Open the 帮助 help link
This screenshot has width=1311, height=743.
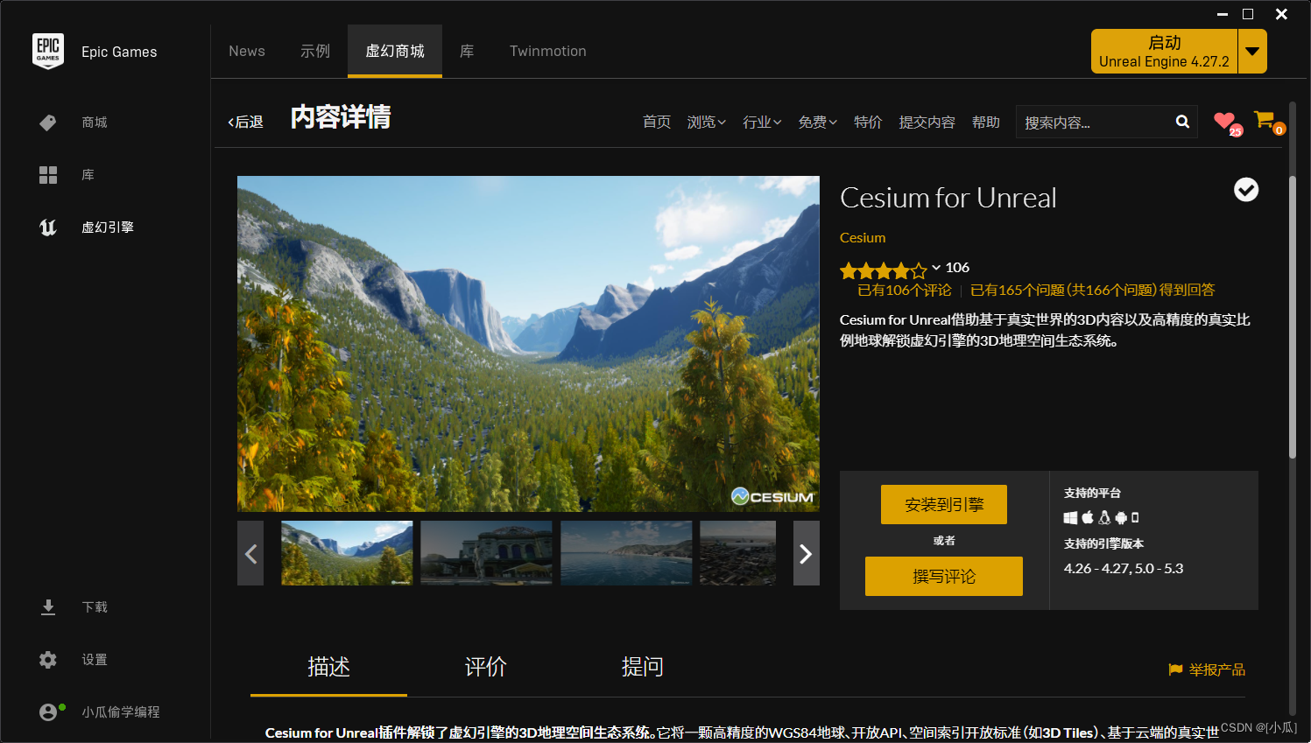click(986, 122)
